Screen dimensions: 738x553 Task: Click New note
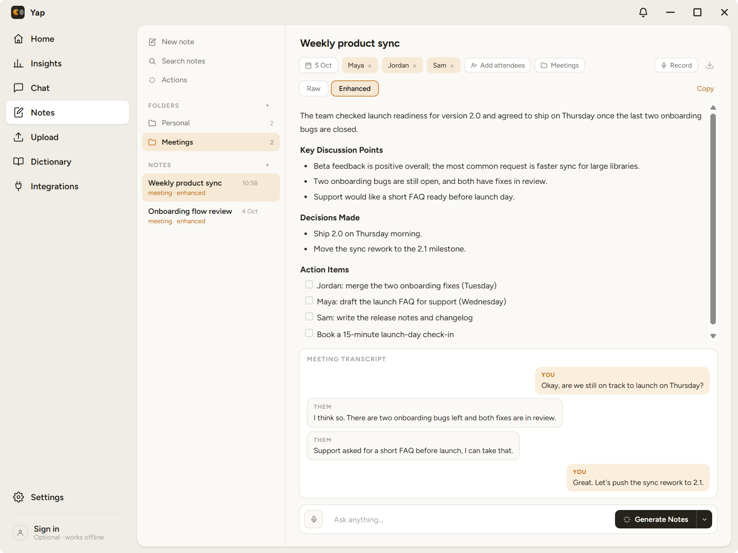[211, 42]
